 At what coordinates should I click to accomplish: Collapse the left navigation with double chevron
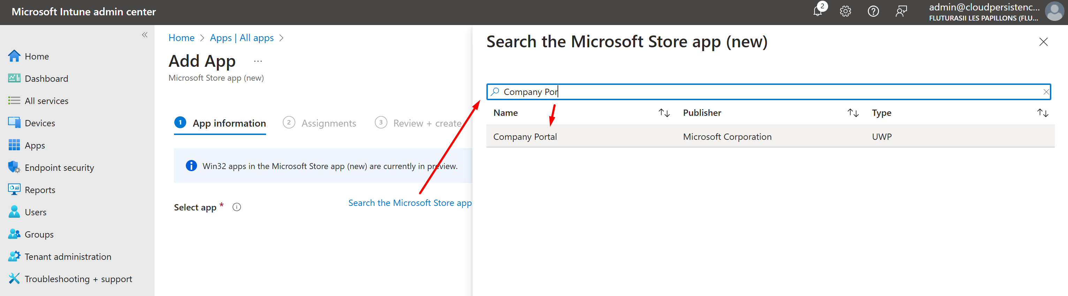click(145, 35)
